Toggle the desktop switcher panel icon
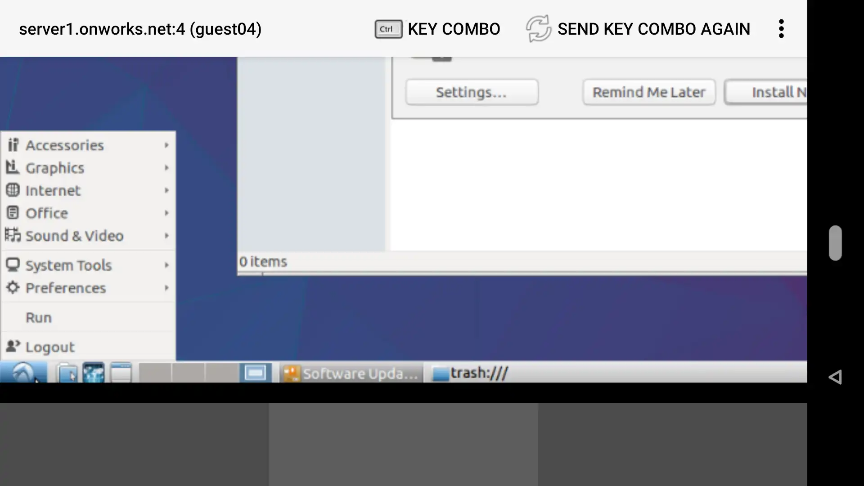 point(255,373)
